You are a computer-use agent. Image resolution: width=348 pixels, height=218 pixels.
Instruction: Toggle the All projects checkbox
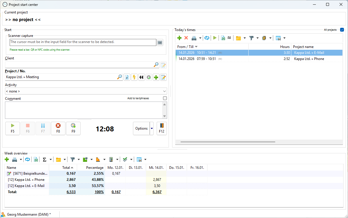click(342, 30)
